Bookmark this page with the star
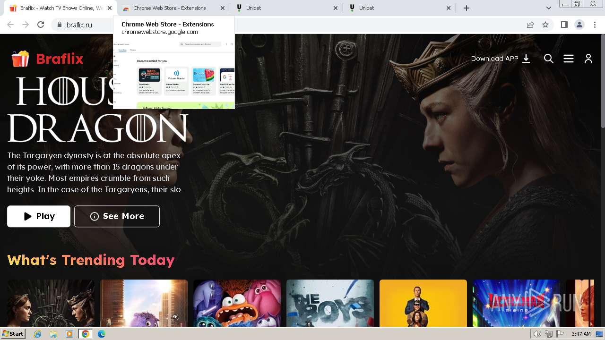Viewport: 605px width, 340px height. [x=545, y=25]
